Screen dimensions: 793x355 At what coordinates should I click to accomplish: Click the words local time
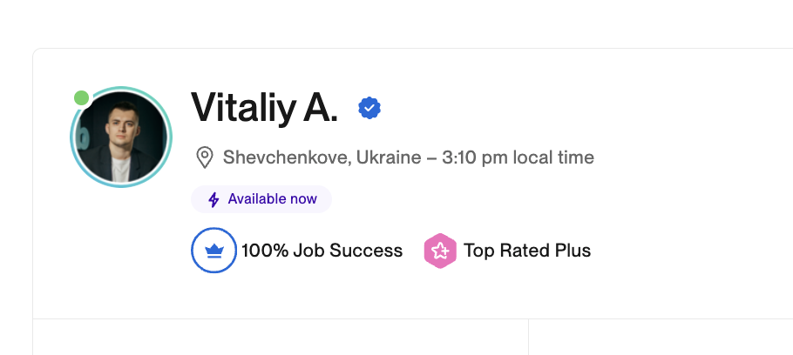[x=553, y=157]
